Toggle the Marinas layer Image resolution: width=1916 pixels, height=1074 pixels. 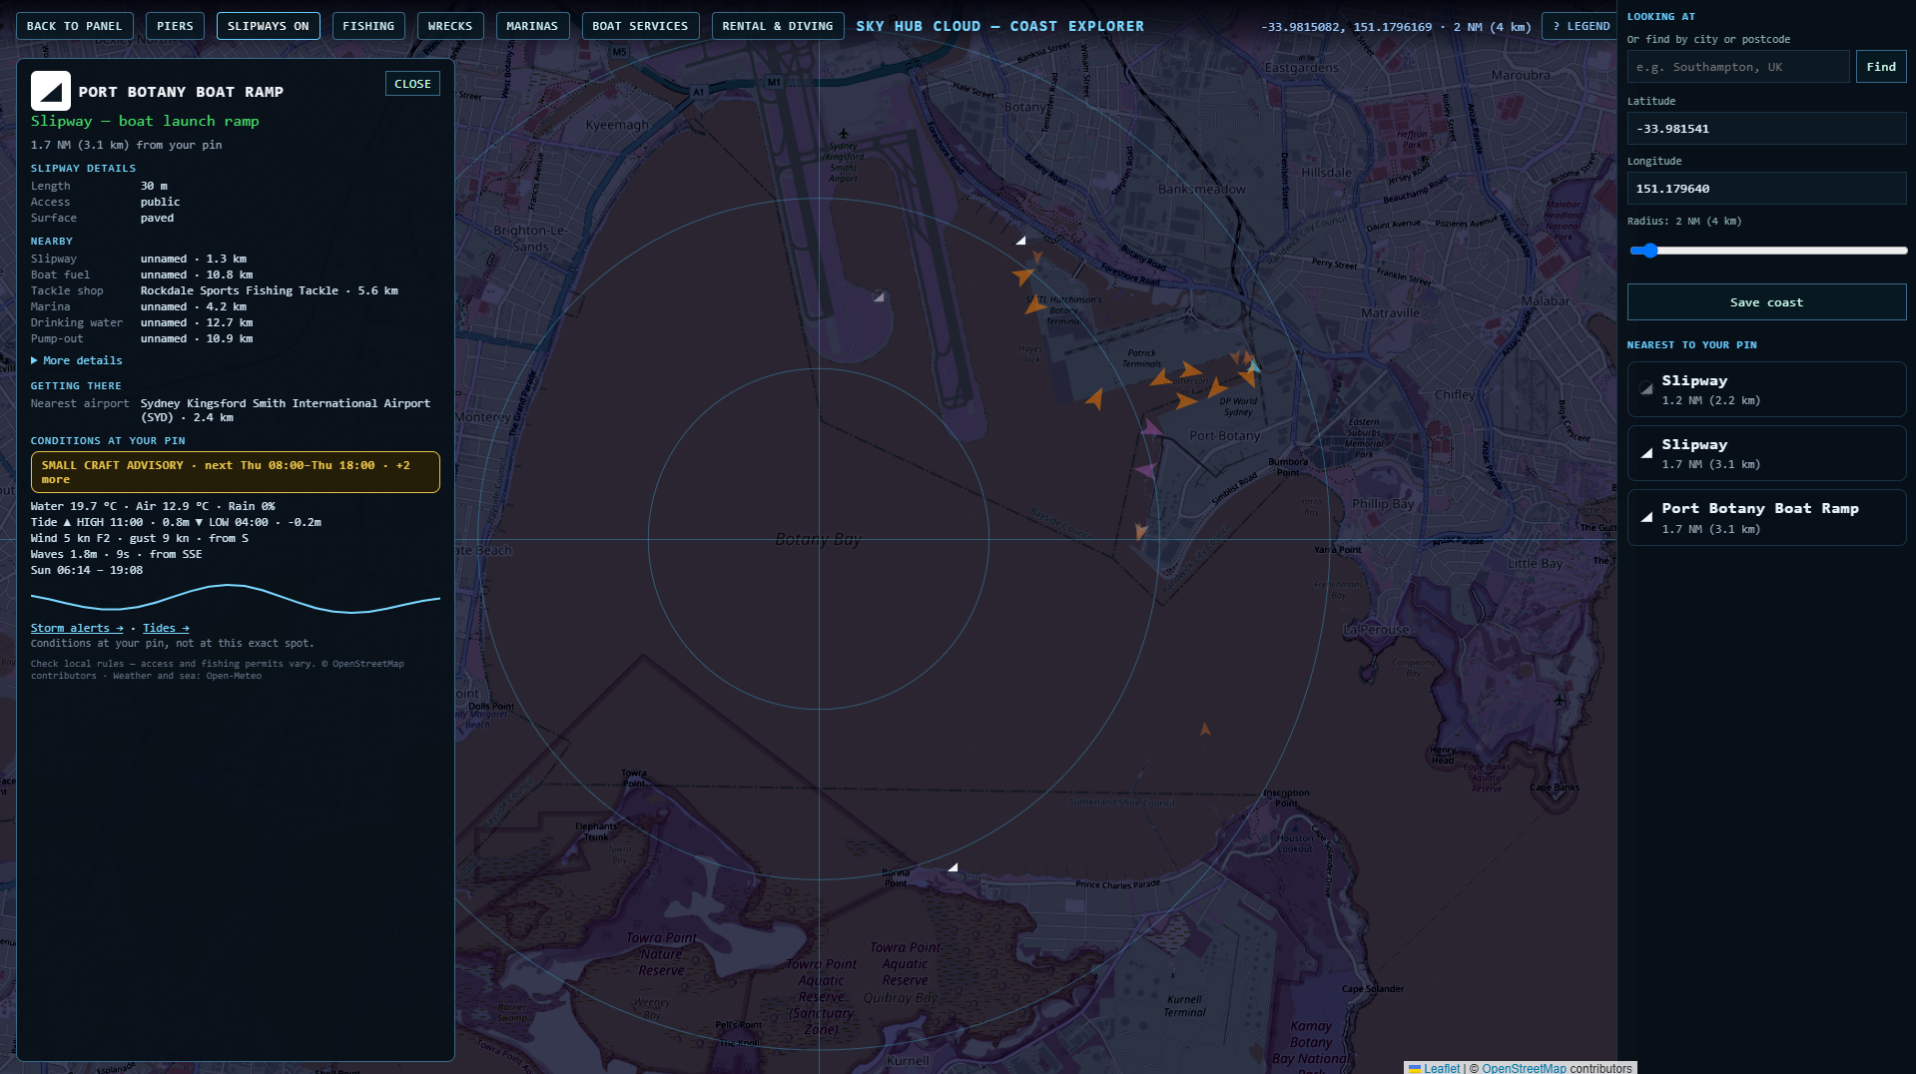pos(532,26)
